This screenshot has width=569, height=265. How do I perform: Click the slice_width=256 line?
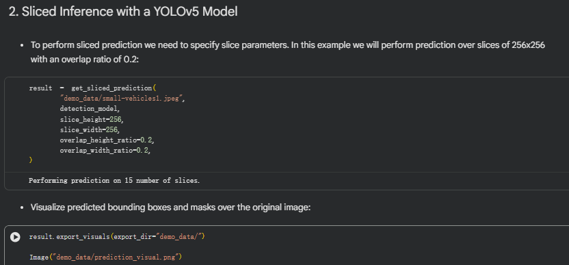coord(90,129)
